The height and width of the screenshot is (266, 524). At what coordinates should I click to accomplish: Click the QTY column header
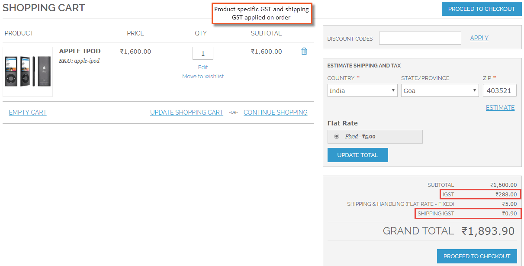[x=201, y=33]
